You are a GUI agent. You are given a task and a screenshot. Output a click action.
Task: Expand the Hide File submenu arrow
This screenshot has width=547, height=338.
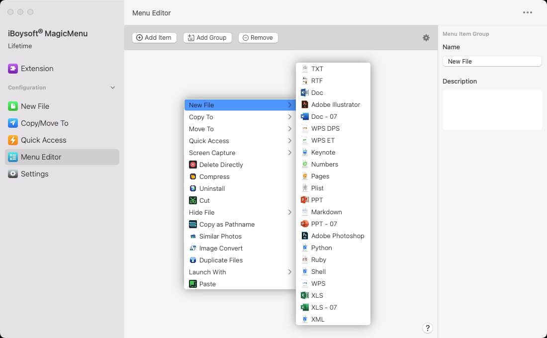(289, 212)
